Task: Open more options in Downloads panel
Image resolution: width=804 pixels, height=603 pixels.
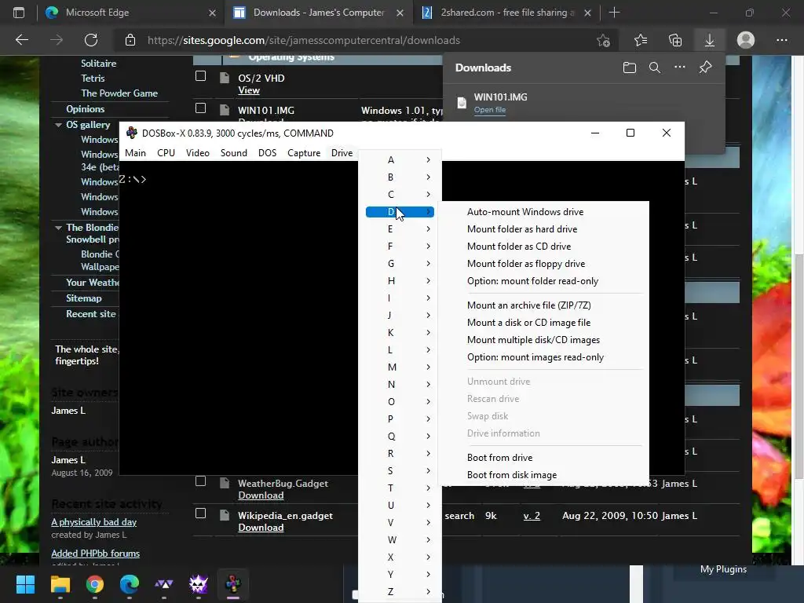Action: (x=679, y=68)
